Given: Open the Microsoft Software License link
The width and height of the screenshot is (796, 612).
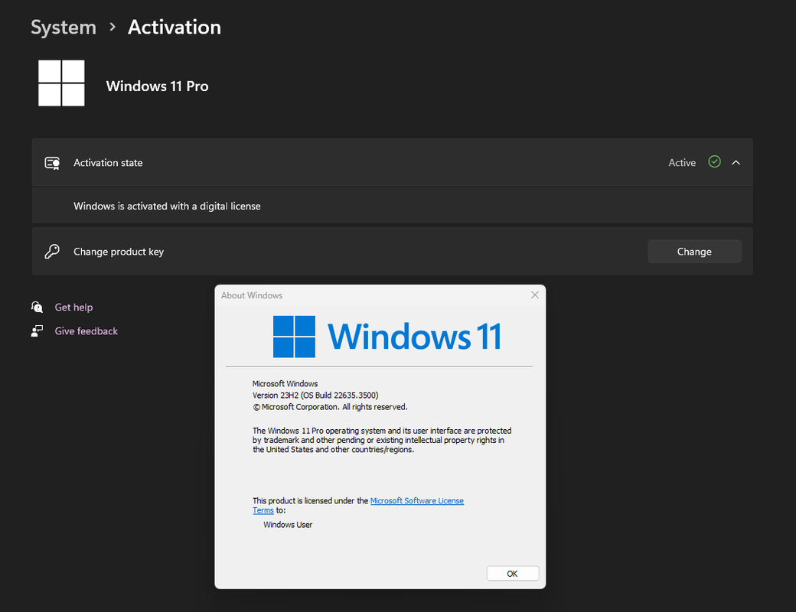Looking at the screenshot, I should click(417, 501).
